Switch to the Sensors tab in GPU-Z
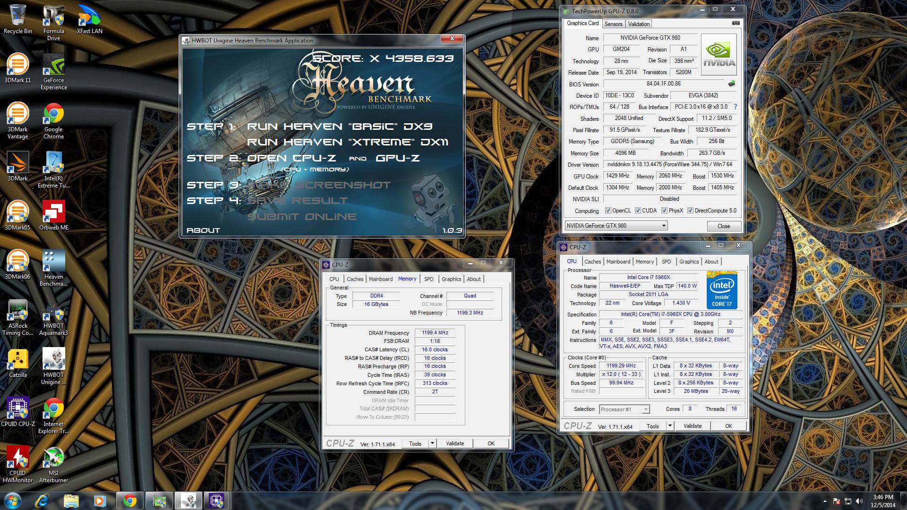907x510 pixels. click(613, 24)
